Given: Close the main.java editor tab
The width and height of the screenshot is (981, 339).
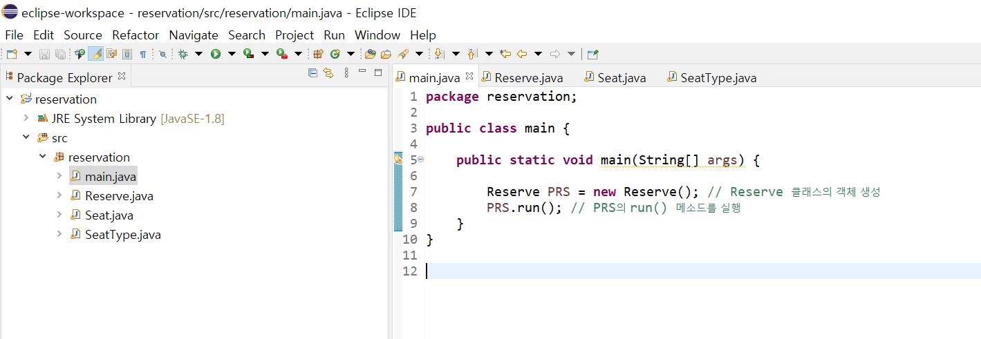Looking at the screenshot, I should tap(469, 76).
